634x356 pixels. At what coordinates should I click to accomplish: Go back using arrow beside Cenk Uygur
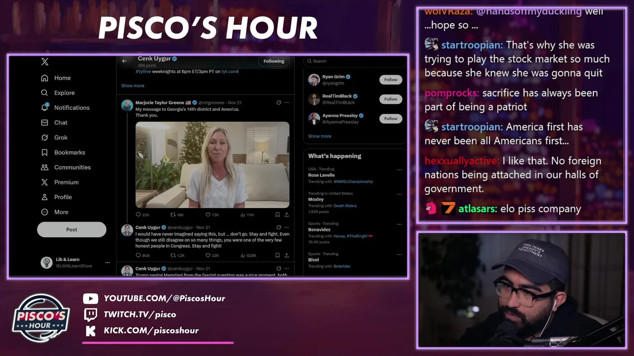pyautogui.click(x=124, y=61)
